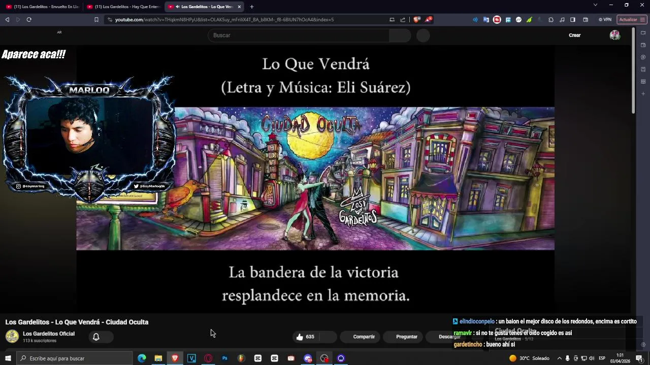
Task: Click the video player artwork area
Action: tap(315, 178)
